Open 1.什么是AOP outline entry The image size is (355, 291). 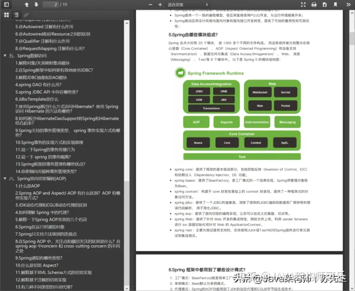pos(28,186)
